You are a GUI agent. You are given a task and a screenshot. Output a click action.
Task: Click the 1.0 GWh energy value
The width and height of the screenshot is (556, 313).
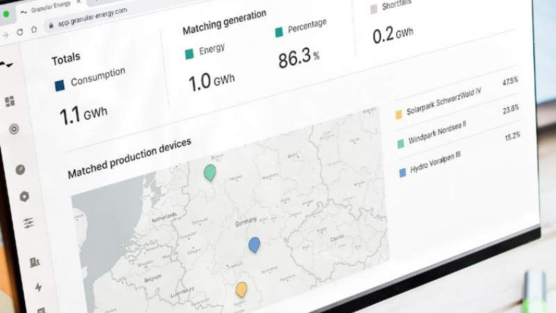pyautogui.click(x=211, y=82)
